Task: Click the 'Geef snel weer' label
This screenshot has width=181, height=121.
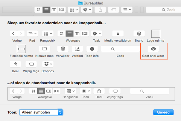Action: [153, 56]
